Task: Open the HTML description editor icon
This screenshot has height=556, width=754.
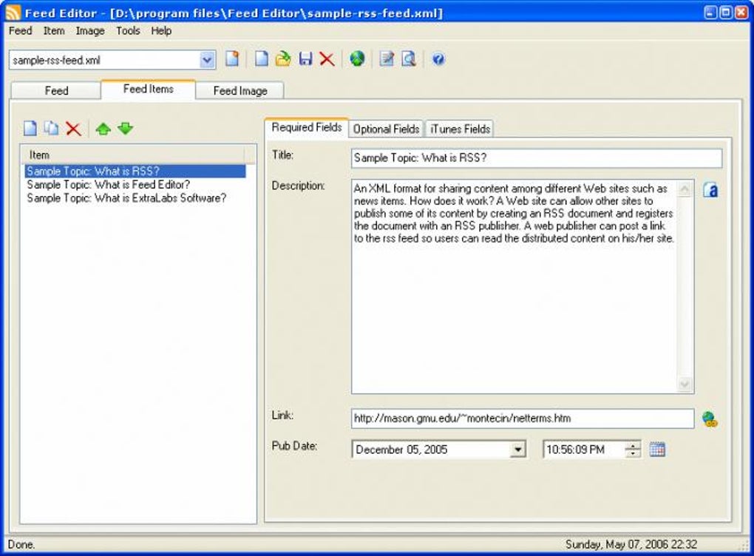Action: (x=710, y=190)
